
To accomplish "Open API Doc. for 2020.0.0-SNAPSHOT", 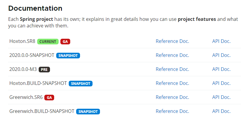I will (x=221, y=55).
